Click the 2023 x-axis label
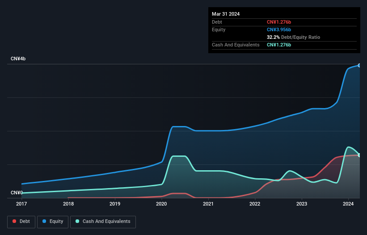Viewport: 367px width, 235px height. 302,204
